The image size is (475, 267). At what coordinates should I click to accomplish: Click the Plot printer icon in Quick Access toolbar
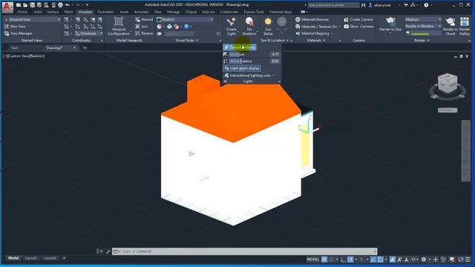pyautogui.click(x=60, y=5)
